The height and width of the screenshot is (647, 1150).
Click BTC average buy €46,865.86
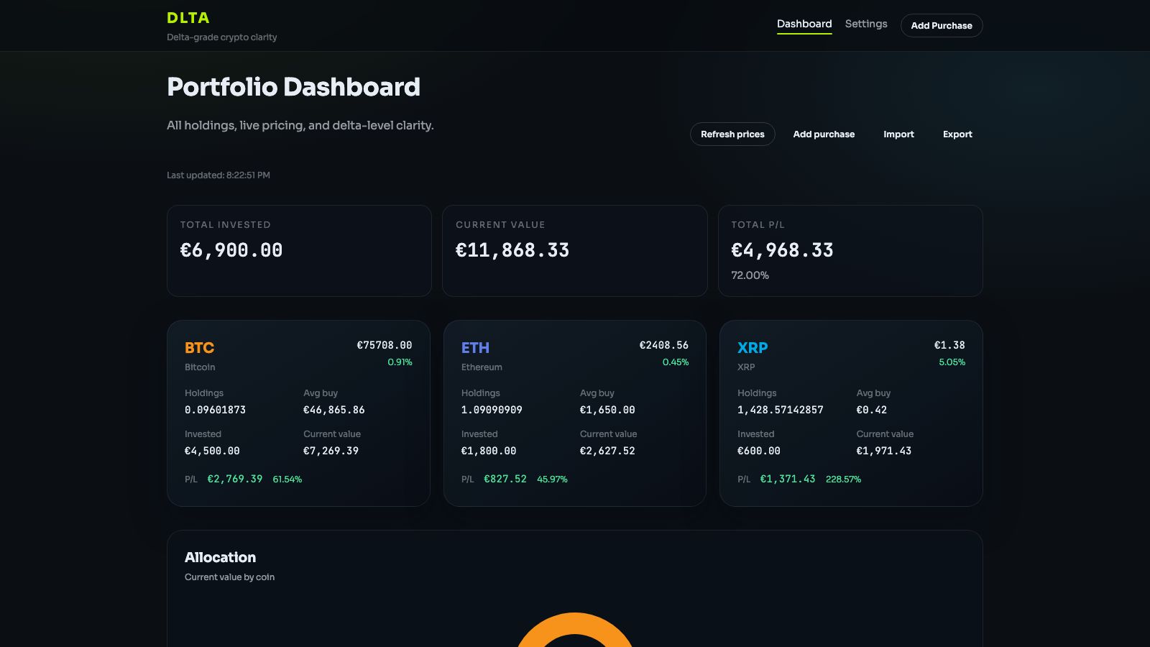coord(334,410)
